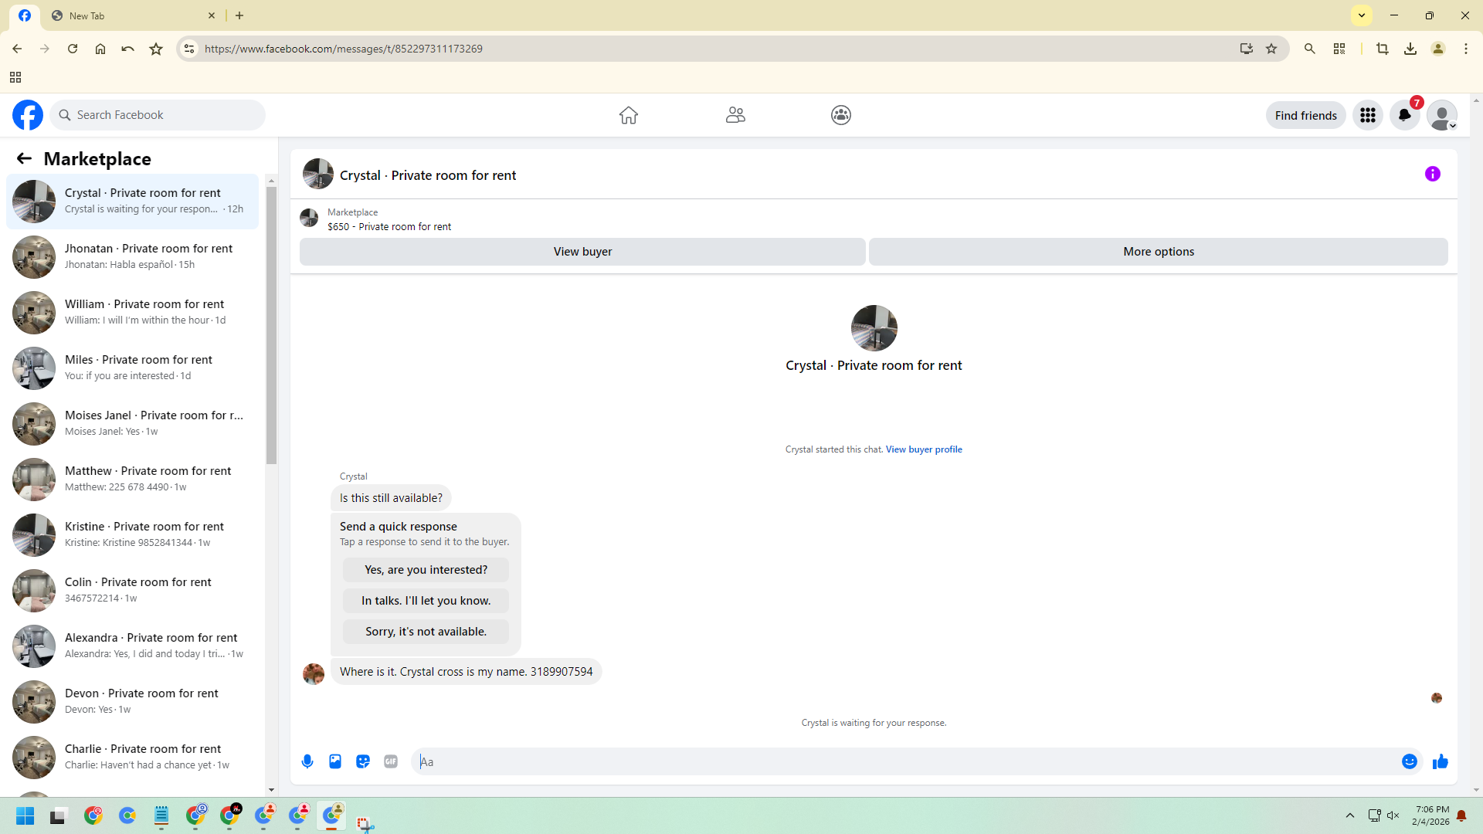The width and height of the screenshot is (1483, 834).
Task: Send a thumbs up like
Action: point(1441,761)
